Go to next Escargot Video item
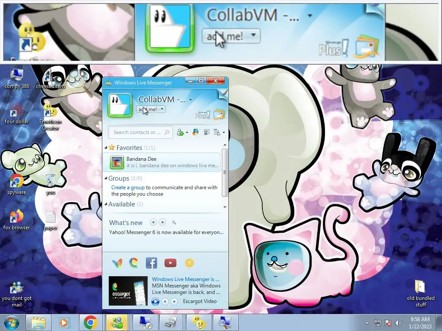442x331 pixels. [x=174, y=301]
